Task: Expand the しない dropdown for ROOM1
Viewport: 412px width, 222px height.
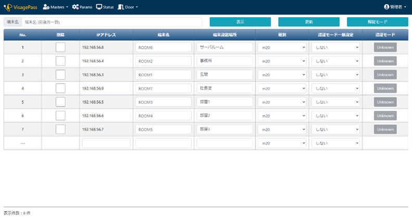Action: (335, 75)
